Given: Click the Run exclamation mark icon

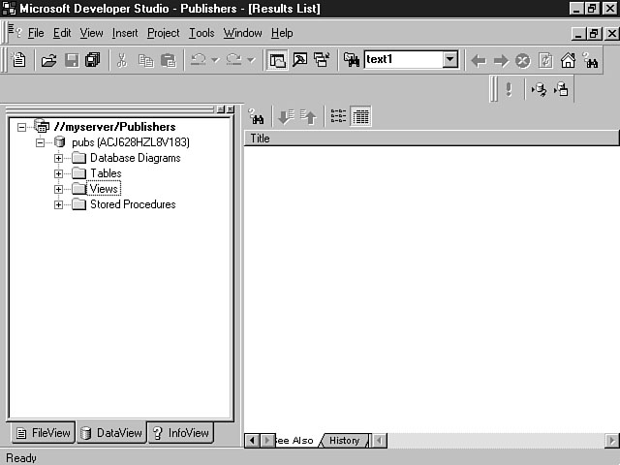Looking at the screenshot, I should 509,89.
